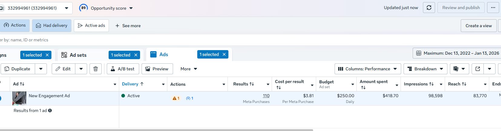The width and height of the screenshot is (501, 131).
Task: Click the trash delete icon
Action: [x=96, y=69]
